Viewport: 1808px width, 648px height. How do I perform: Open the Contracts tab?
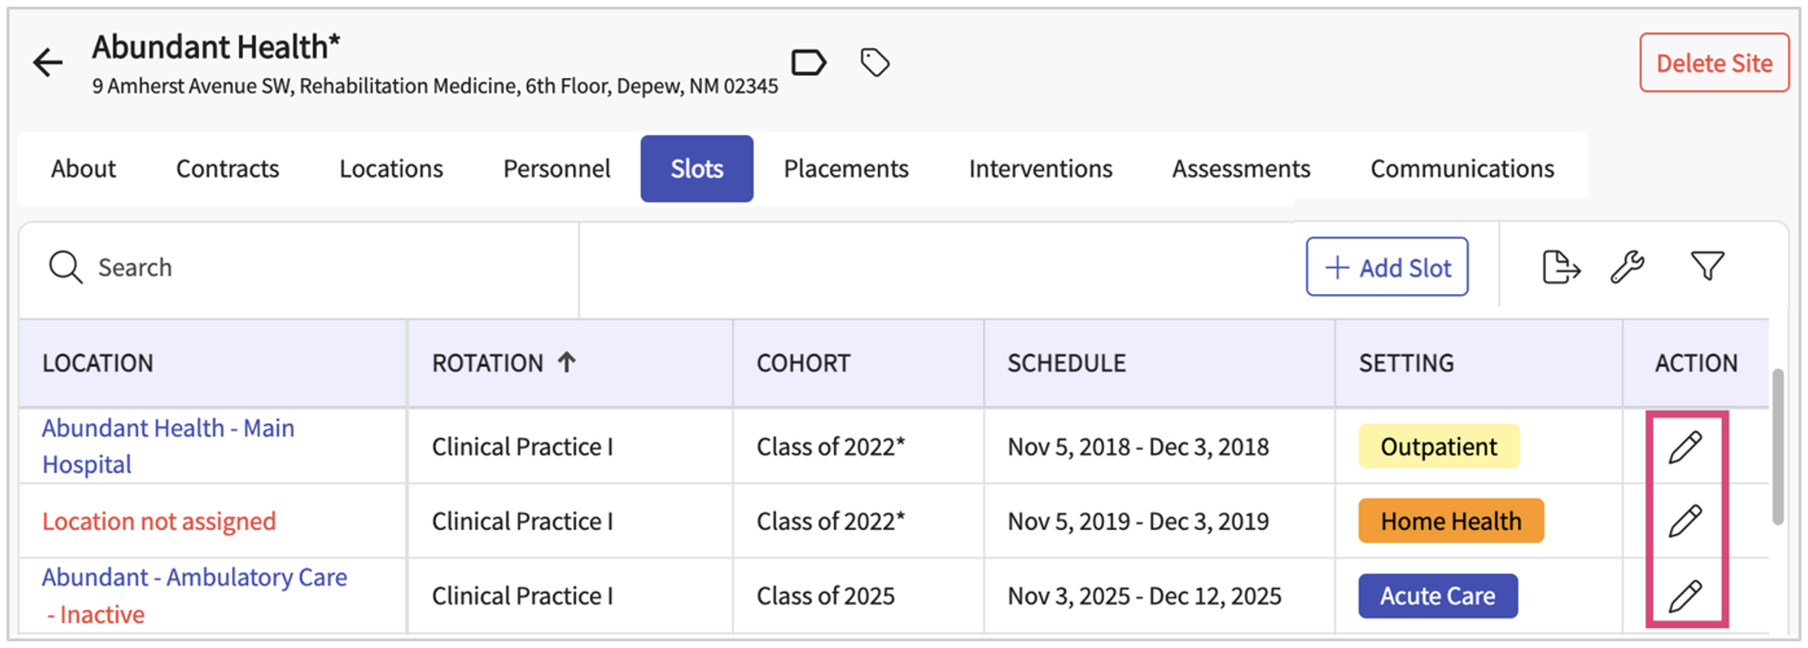point(227,169)
